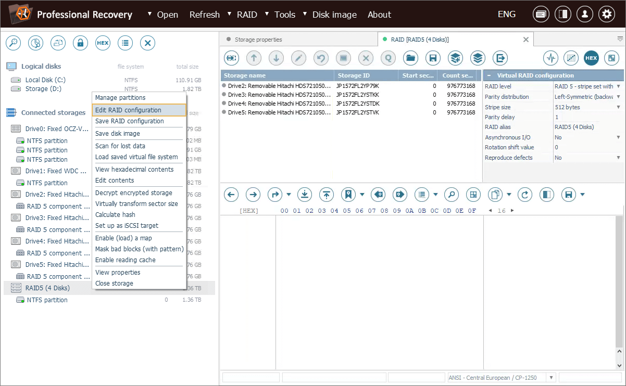This screenshot has height=386, width=626.
Task: Open the Stripe size dropdown
Action: click(x=618, y=107)
